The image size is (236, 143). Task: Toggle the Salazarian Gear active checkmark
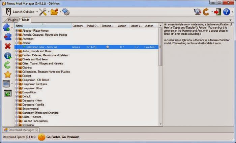click(x=24, y=47)
